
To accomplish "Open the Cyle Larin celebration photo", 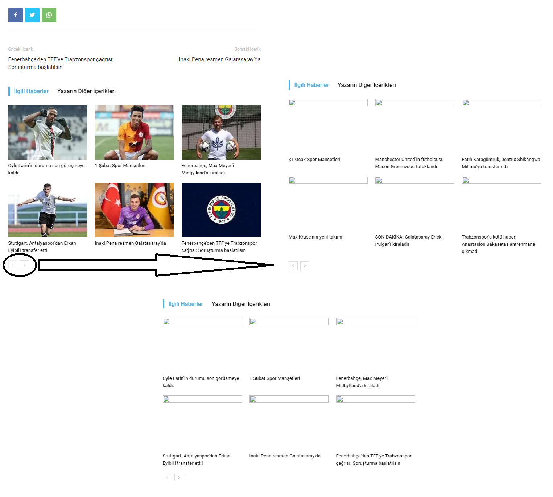I will point(48,132).
